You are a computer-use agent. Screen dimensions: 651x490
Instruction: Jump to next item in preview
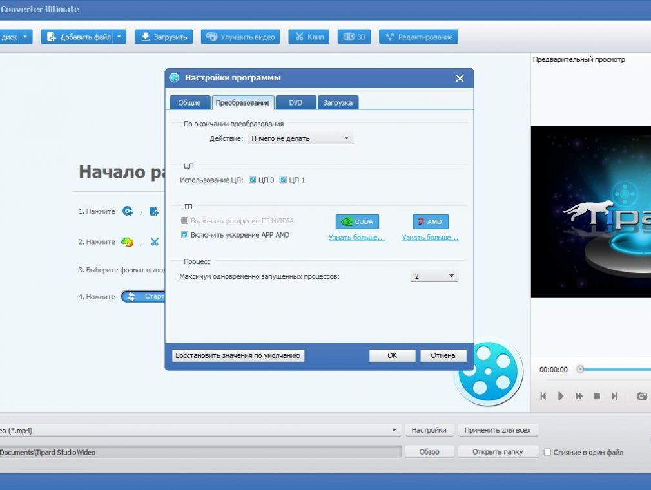click(x=614, y=396)
